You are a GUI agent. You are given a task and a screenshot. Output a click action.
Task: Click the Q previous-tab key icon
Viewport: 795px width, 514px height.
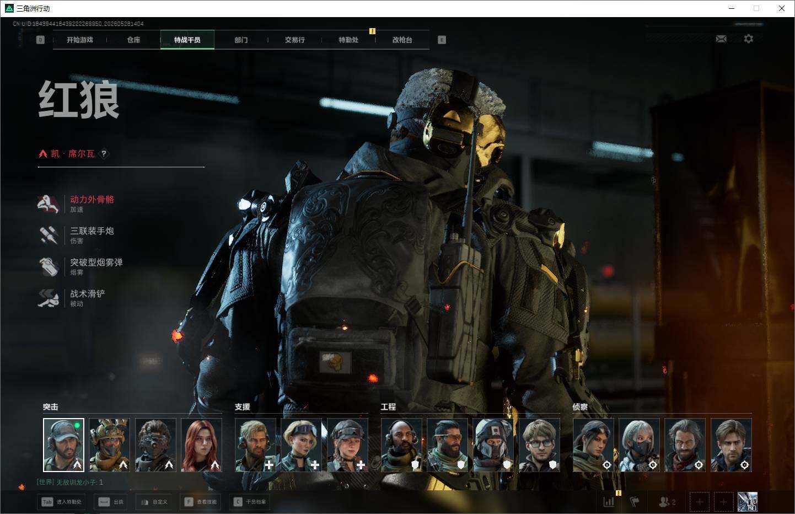(x=40, y=40)
